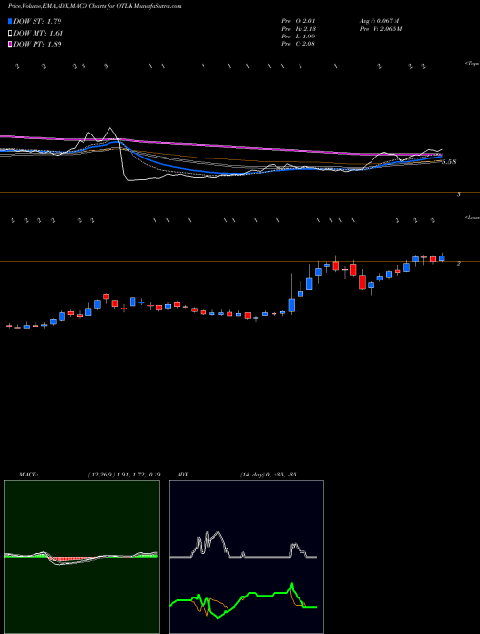480x634 pixels.
Task: Click the MACD panel title
Action: tap(29, 475)
